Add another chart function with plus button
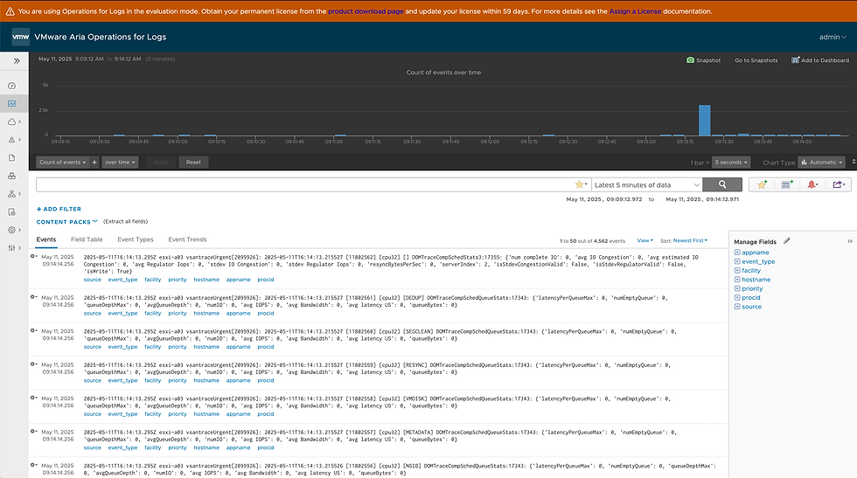Viewport: 857px width, 478px height. (94, 163)
